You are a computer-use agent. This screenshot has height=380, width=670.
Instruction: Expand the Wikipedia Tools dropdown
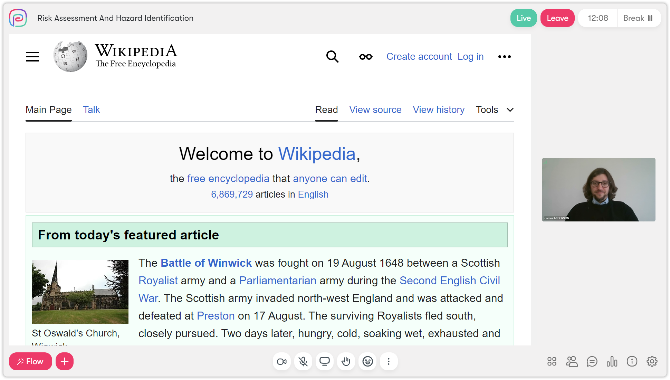tap(495, 110)
